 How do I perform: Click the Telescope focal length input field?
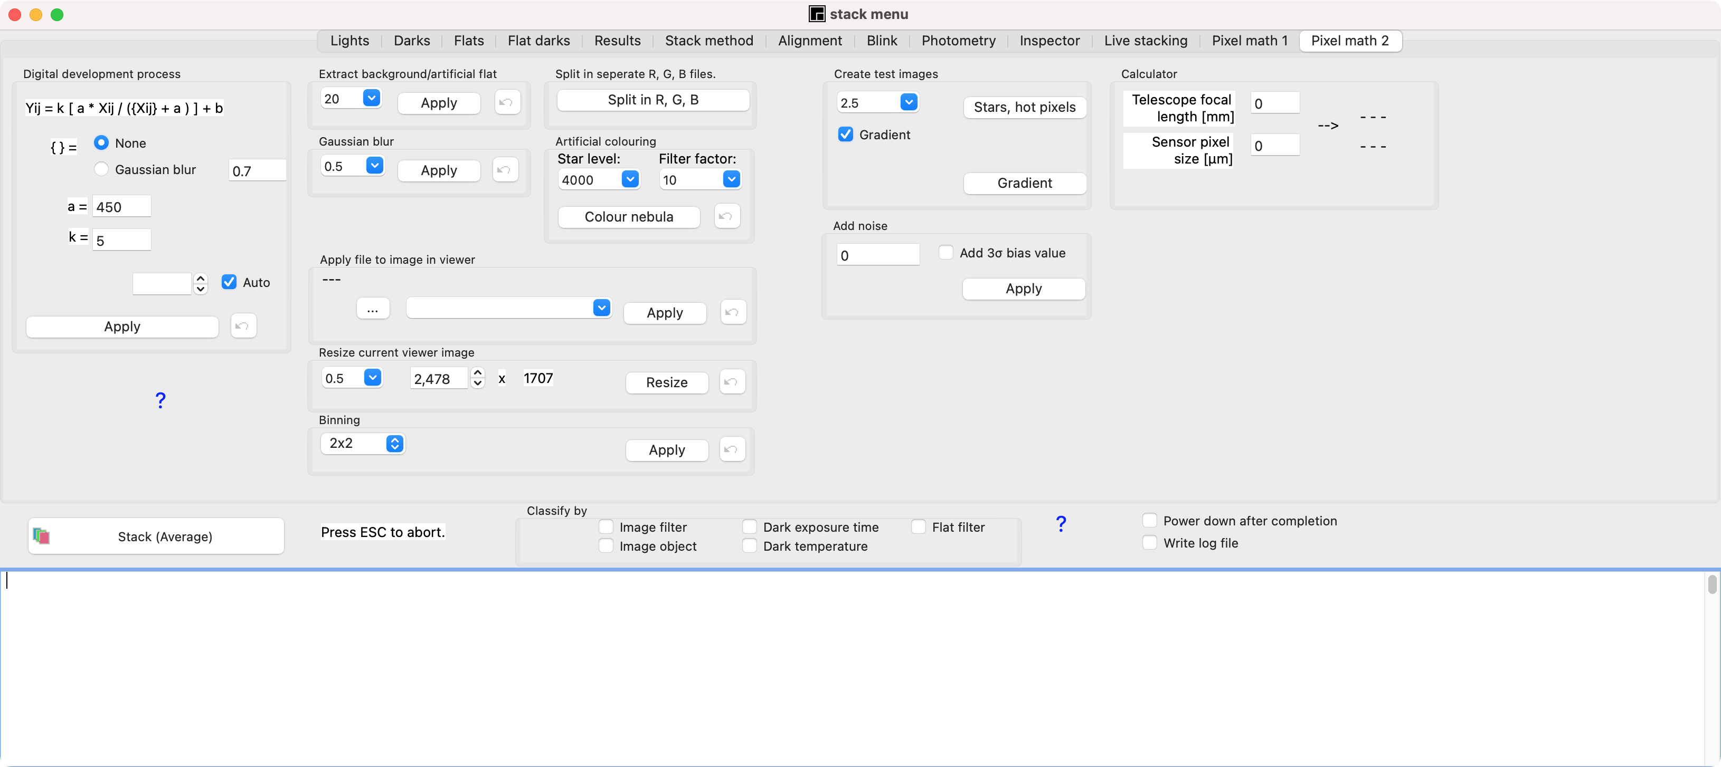[x=1274, y=103]
